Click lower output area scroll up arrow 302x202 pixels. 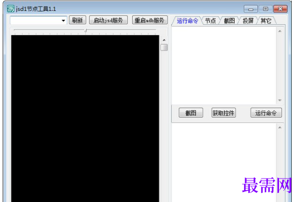click(x=280, y=127)
